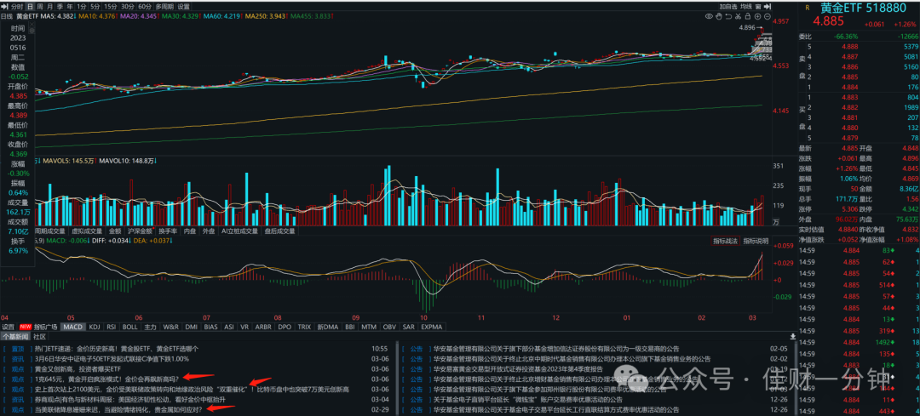The height and width of the screenshot is (416, 920).
Task: Click the download arrow icon in news panel
Action: 793,336
